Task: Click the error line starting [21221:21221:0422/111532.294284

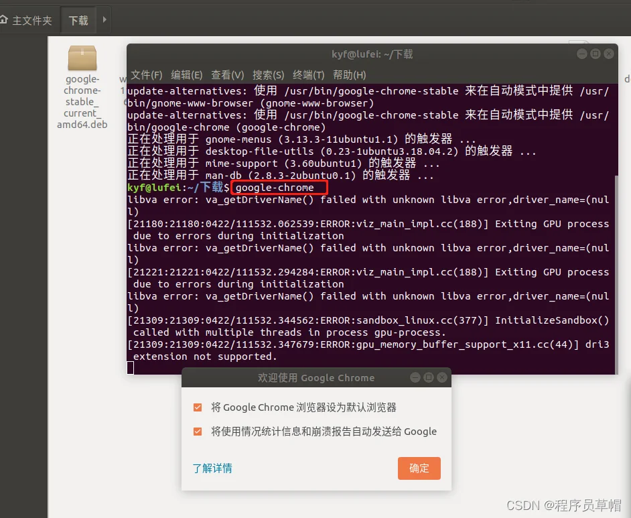Action: tap(368, 272)
